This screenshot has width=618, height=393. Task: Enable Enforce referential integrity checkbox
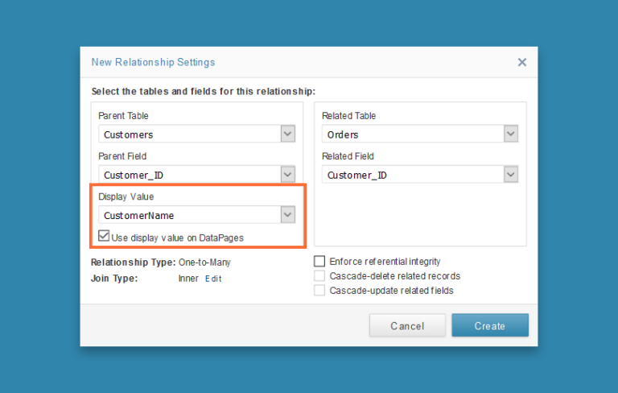pos(319,261)
